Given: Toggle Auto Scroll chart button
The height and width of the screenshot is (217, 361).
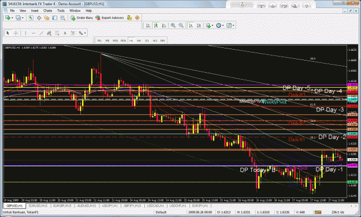Looking at the screenshot, I should click(191, 25).
